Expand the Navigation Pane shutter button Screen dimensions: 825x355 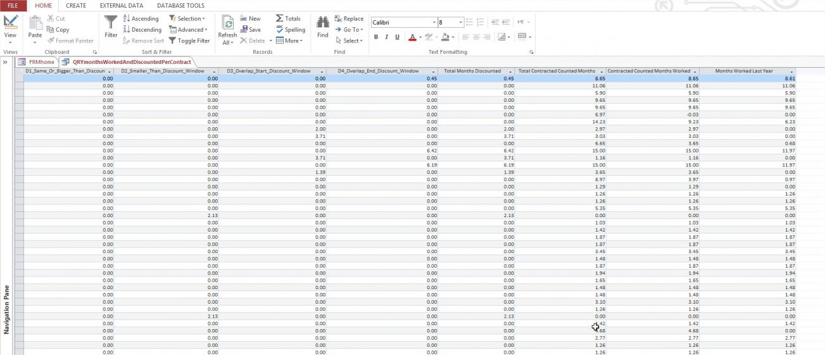pyautogui.click(x=5, y=62)
